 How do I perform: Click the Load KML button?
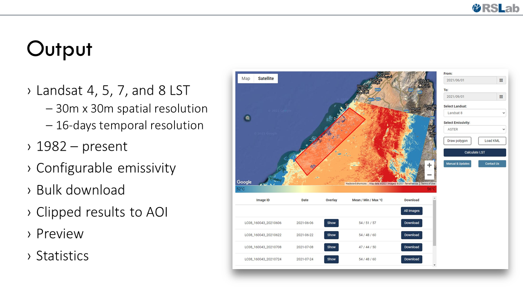(492, 141)
